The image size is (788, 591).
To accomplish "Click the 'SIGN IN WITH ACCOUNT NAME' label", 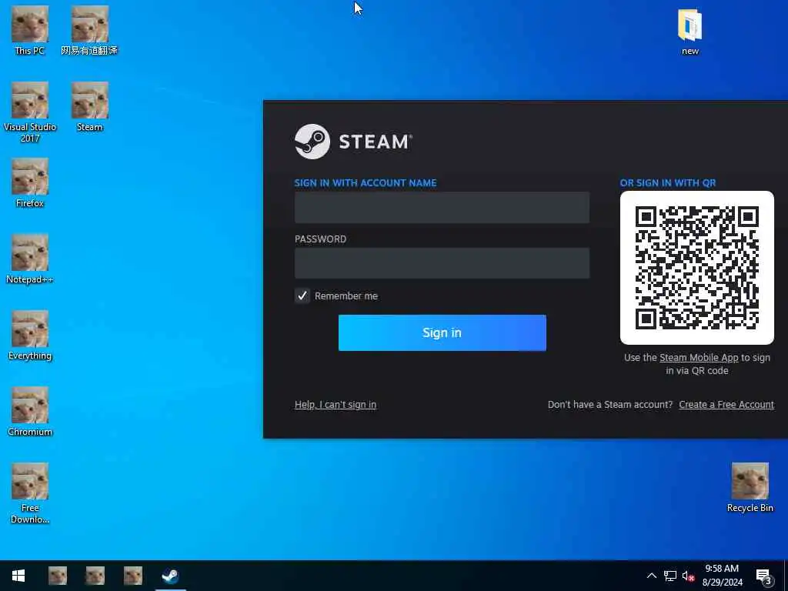I will click(366, 183).
